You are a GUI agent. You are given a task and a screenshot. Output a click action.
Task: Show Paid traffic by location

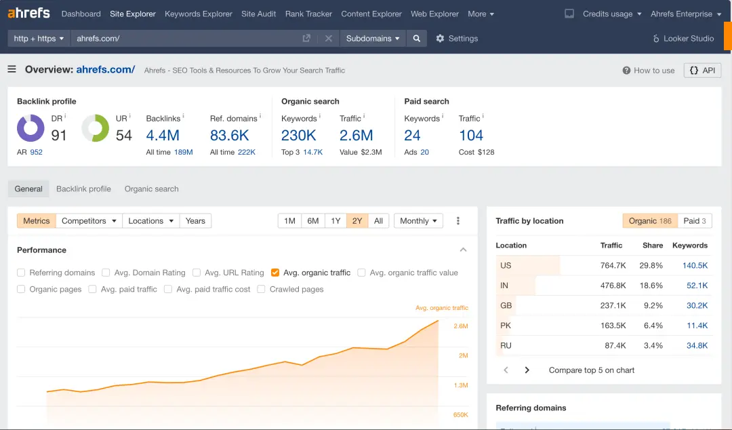pyautogui.click(x=695, y=220)
